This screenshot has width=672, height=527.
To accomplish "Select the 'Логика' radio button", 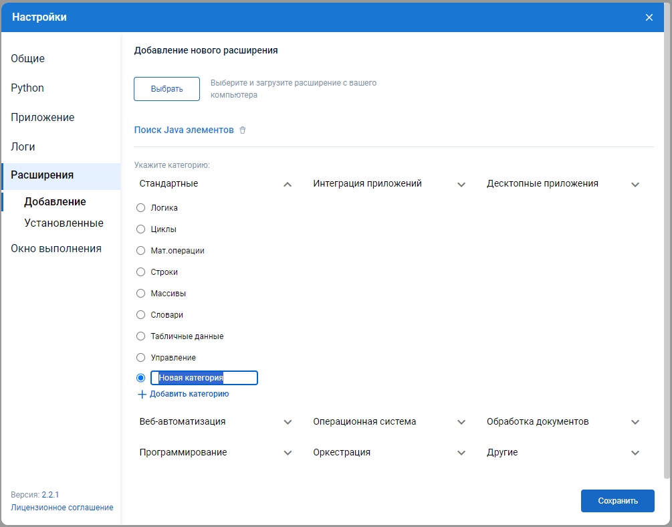I will (141, 208).
